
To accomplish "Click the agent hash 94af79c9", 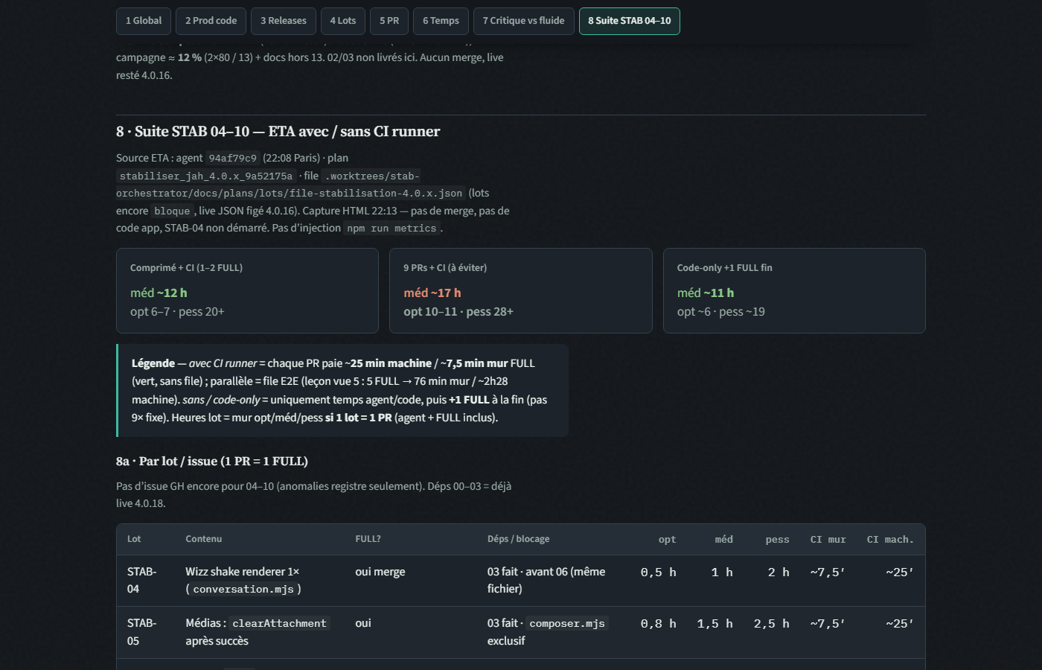I will pyautogui.click(x=233, y=158).
